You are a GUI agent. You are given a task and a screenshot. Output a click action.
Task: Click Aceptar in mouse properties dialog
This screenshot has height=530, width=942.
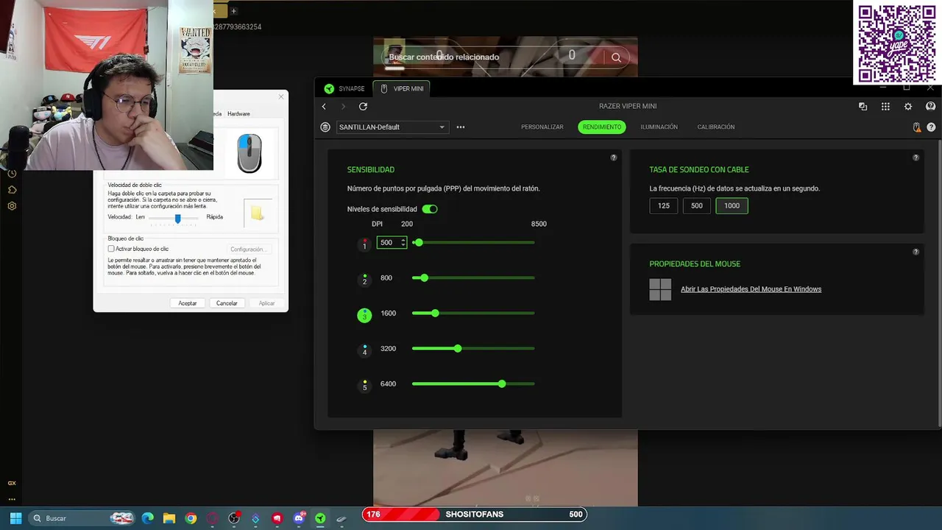point(188,303)
